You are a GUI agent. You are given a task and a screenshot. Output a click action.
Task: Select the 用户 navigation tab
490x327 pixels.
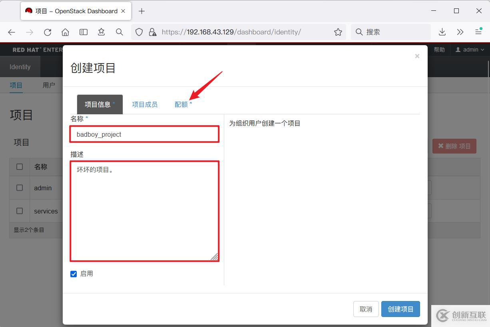[49, 85]
